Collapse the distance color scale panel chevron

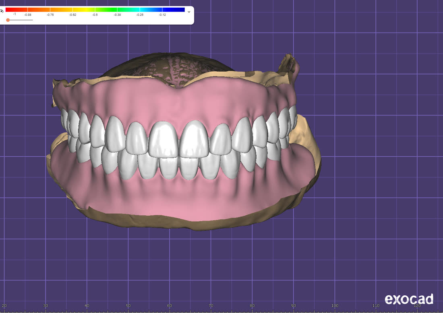pos(189,12)
